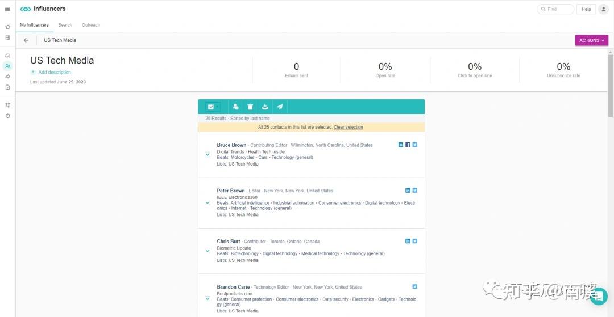The width and height of the screenshot is (614, 317).
Task: Select the Influencers people sidebar icon
Action: coord(7,66)
